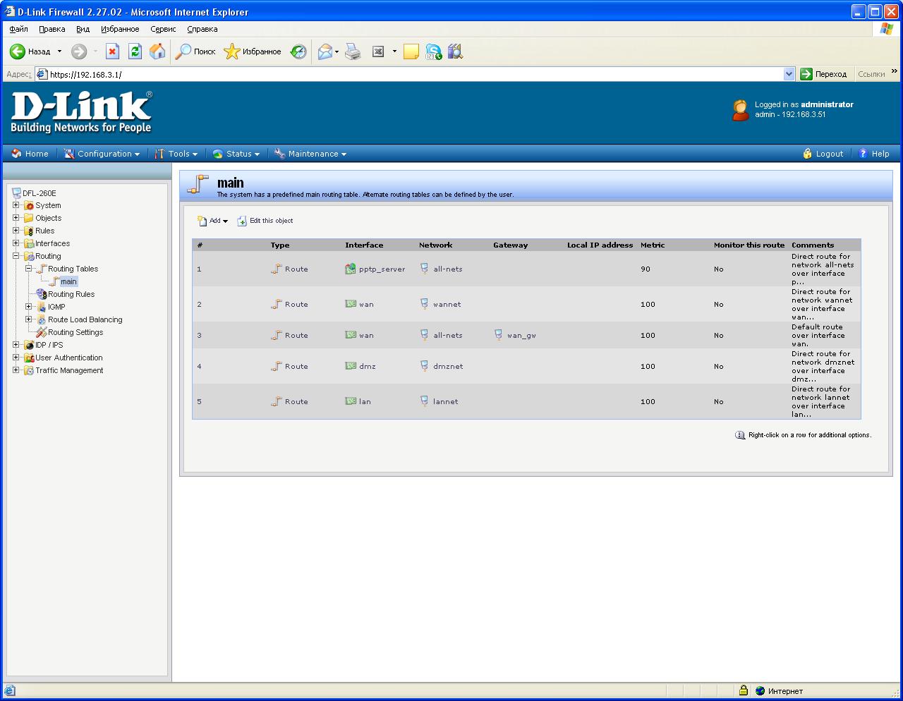Click the lan interface icon
The image size is (903, 701).
coord(351,401)
